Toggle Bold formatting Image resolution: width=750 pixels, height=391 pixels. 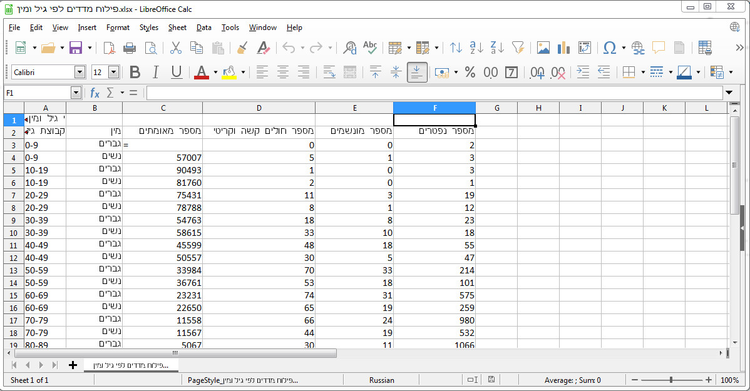[x=135, y=73]
